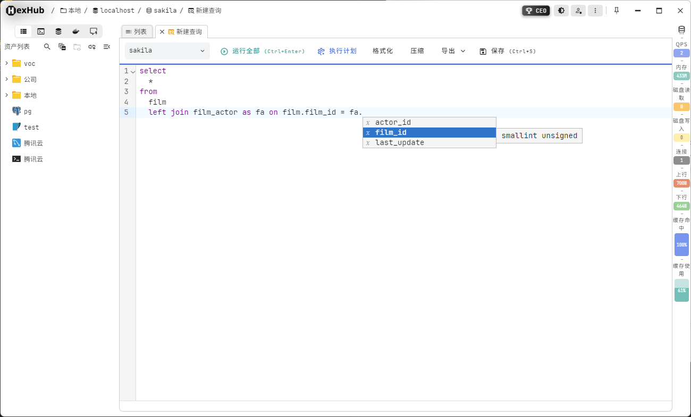Close the 新建查询 tab
The width and height of the screenshot is (691, 417).
(x=162, y=31)
